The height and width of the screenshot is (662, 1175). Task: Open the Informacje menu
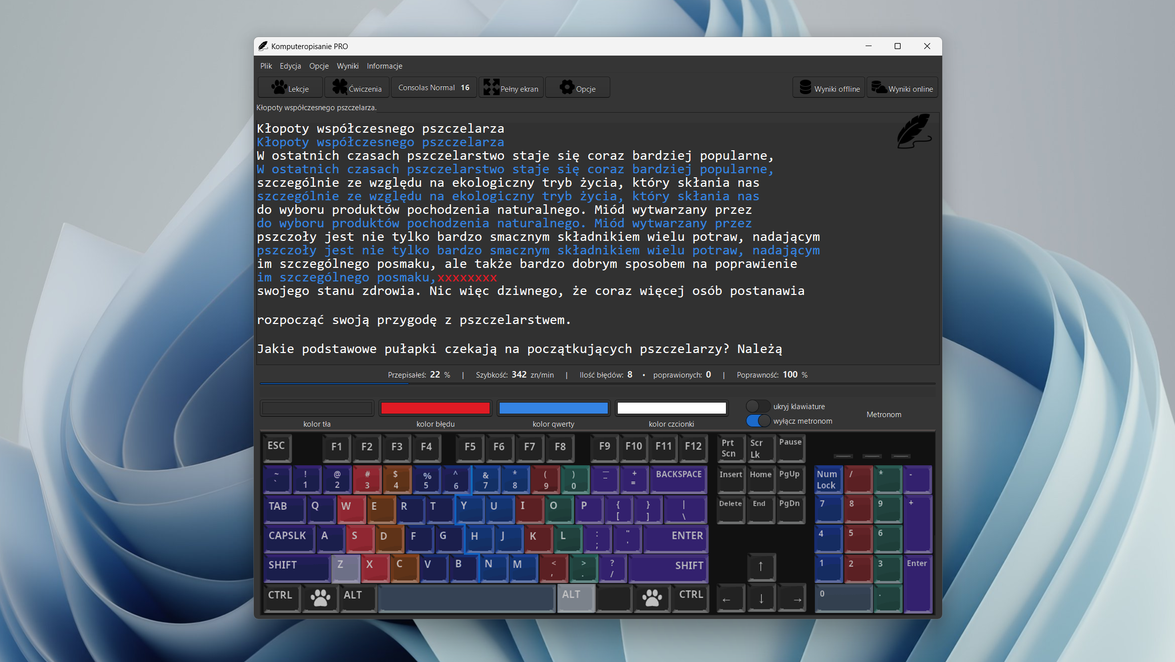click(384, 66)
